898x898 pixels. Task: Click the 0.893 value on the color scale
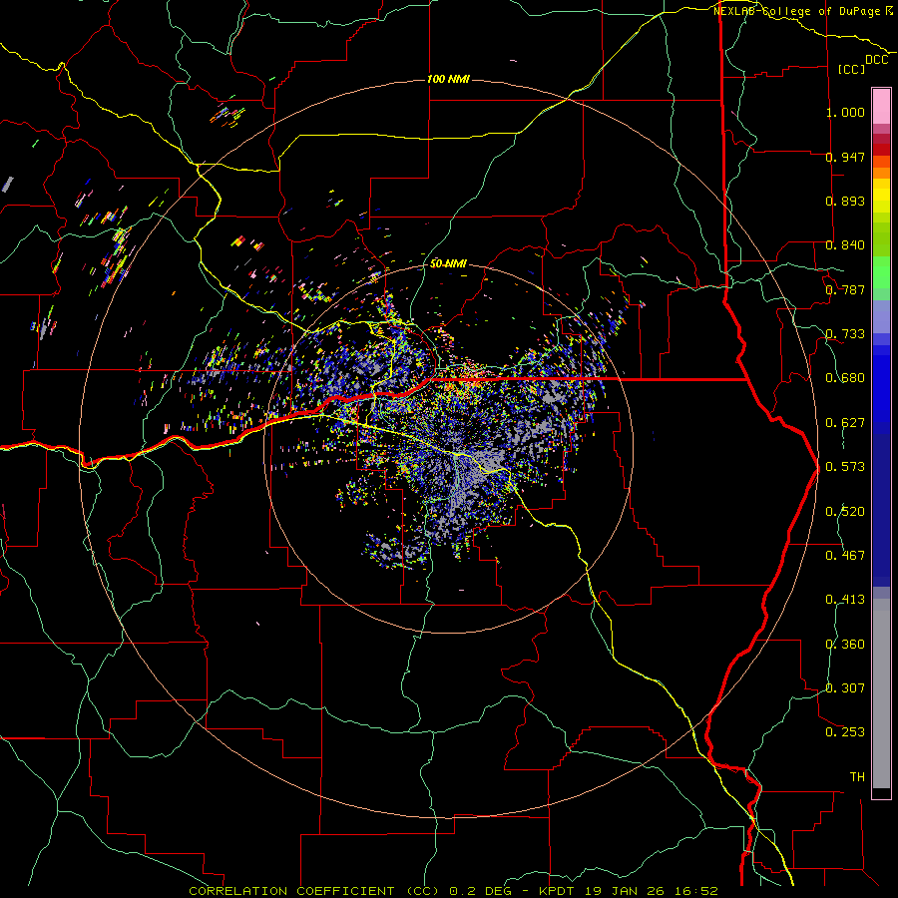tap(845, 201)
